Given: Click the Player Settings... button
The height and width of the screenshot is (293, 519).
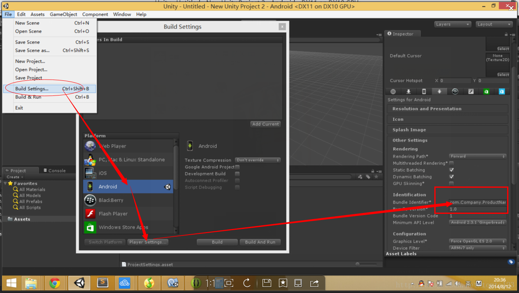Looking at the screenshot, I should point(148,242).
